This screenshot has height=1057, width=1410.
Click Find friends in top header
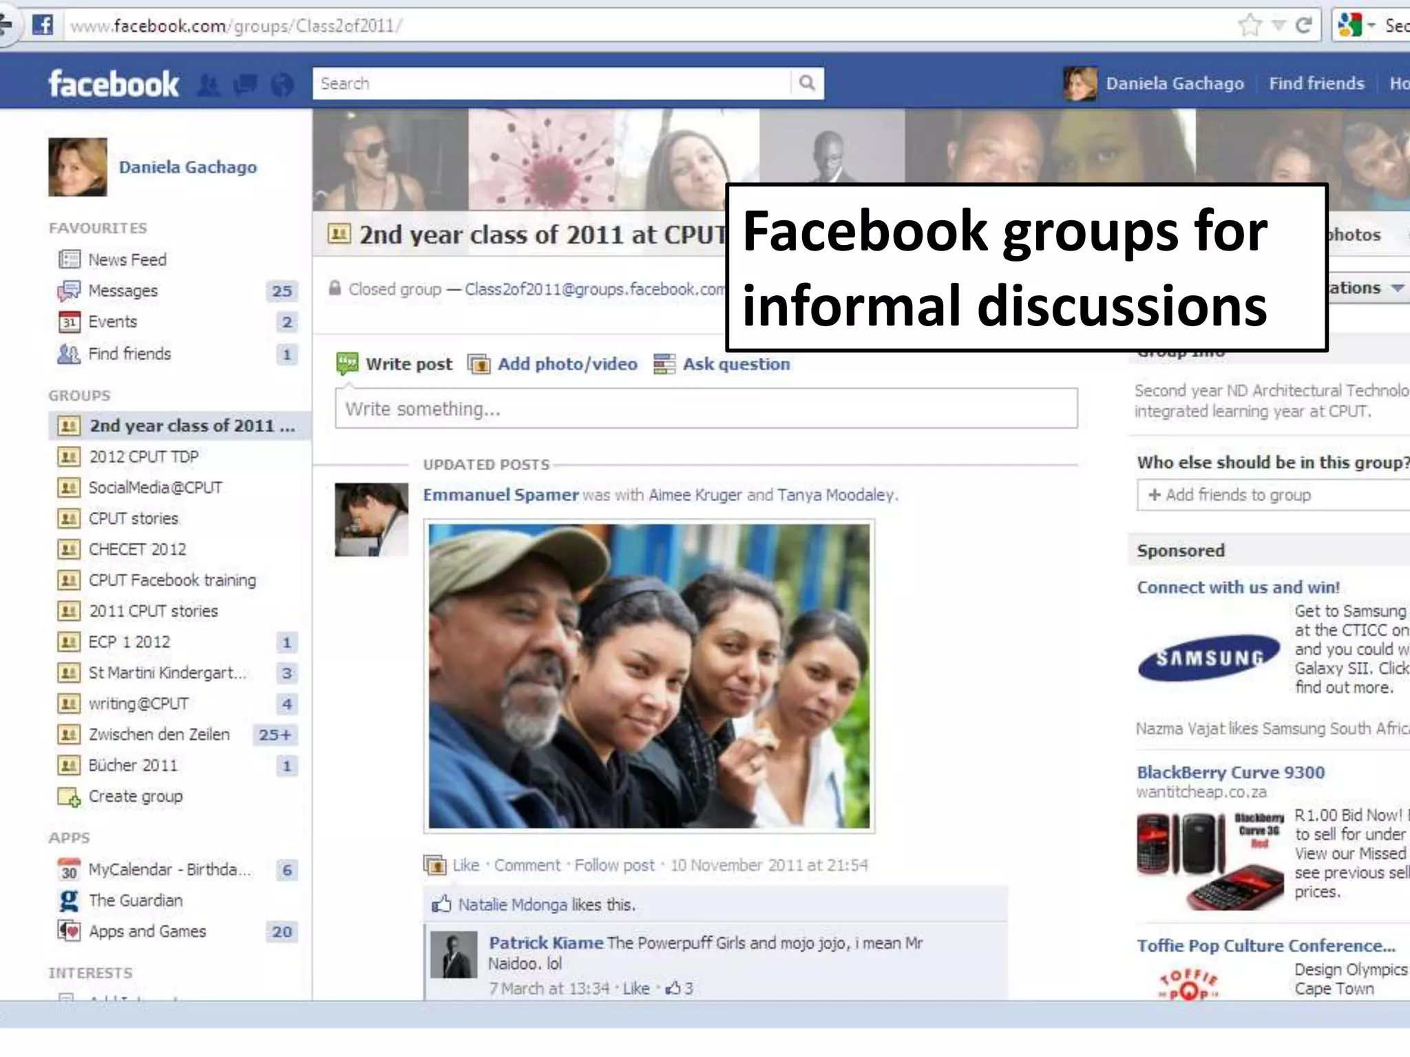(1316, 83)
